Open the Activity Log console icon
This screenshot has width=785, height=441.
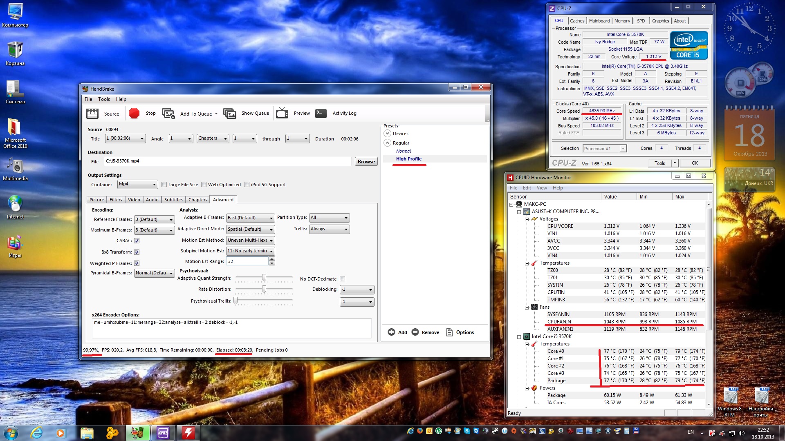coord(321,113)
